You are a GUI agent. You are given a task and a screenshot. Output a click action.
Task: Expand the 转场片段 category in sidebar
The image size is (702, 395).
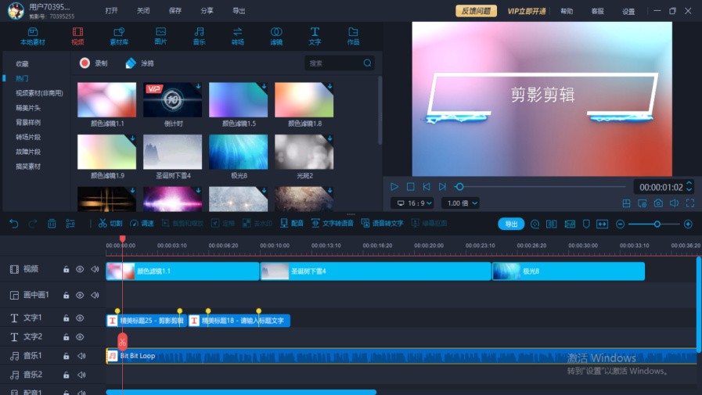(28, 137)
